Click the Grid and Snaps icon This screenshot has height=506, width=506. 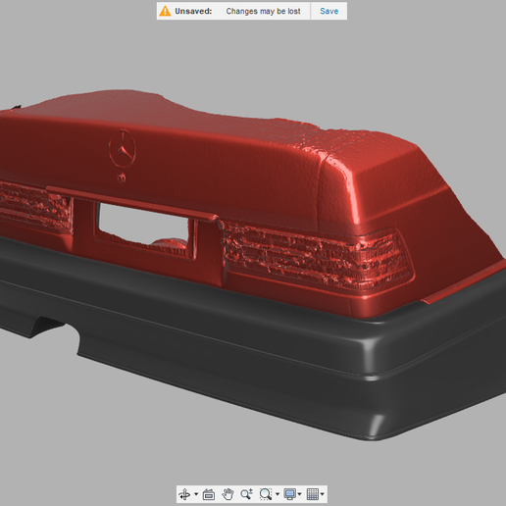(x=313, y=494)
